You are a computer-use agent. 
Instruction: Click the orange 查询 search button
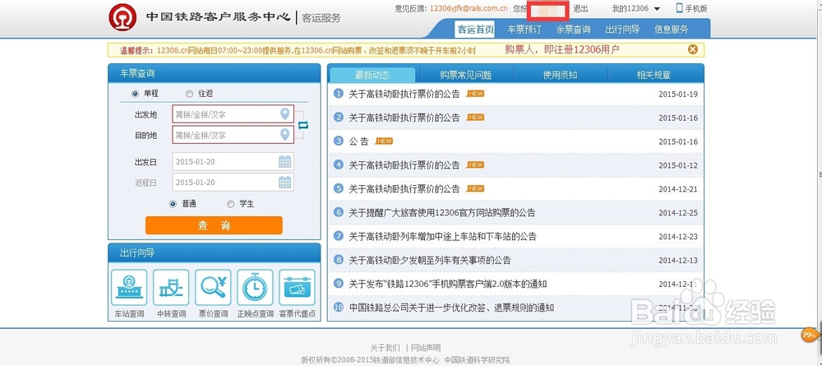click(214, 225)
